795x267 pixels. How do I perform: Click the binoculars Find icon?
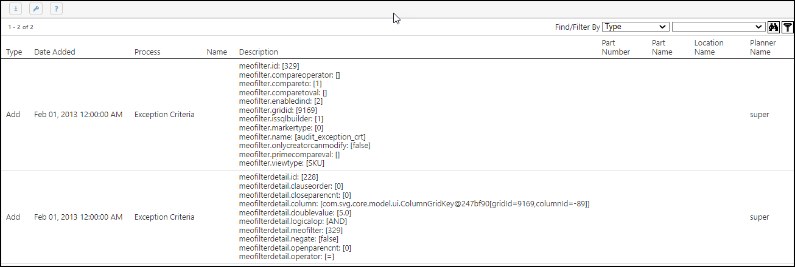click(774, 27)
